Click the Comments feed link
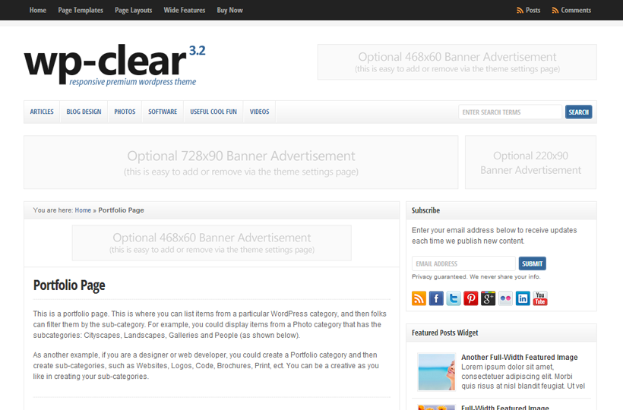623x410 pixels. coord(576,11)
